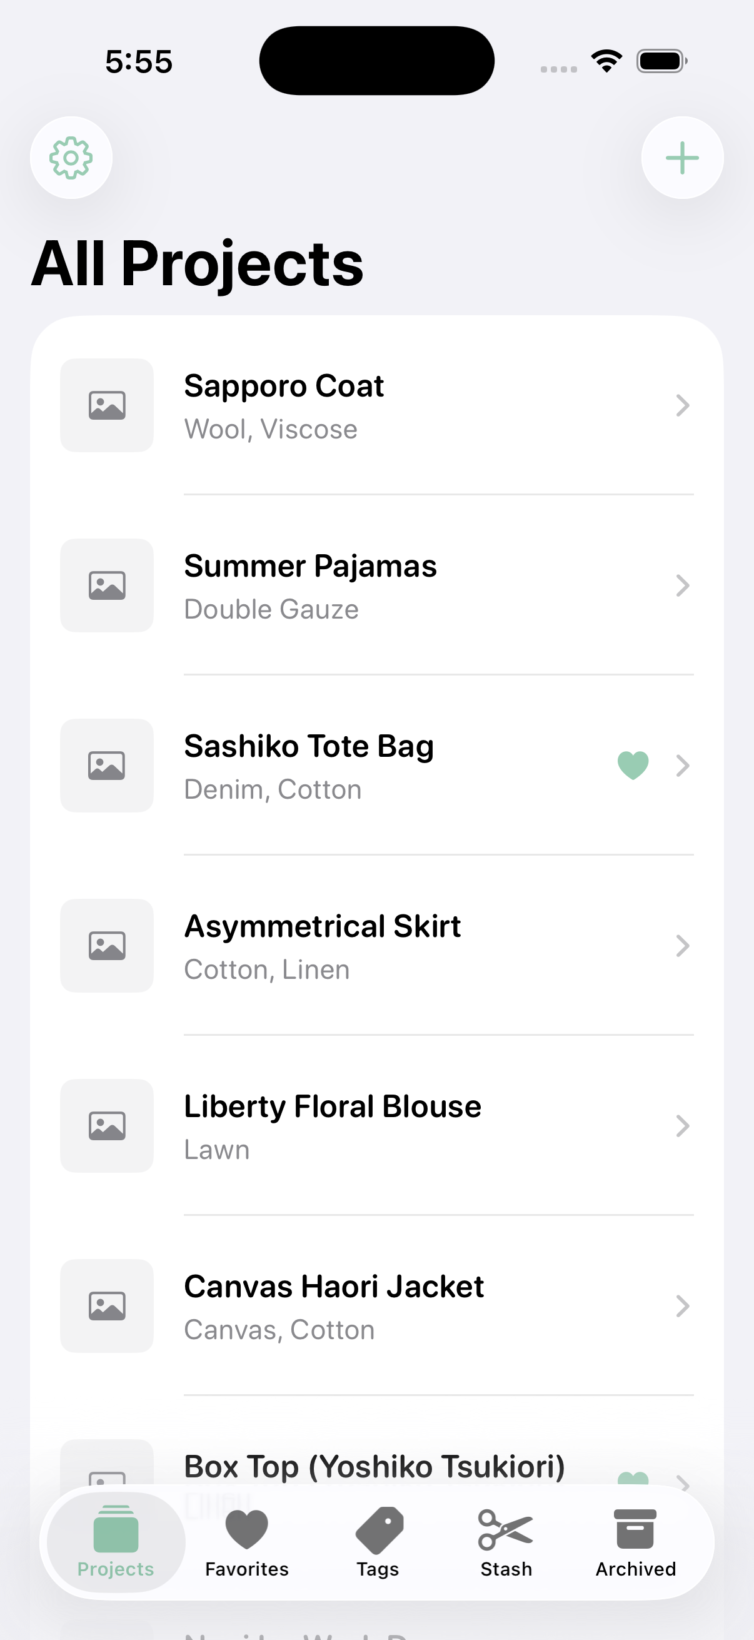Viewport: 754px width, 1640px height.
Task: Toggle favorite heart on Sashiko Tote Bag
Action: point(633,765)
